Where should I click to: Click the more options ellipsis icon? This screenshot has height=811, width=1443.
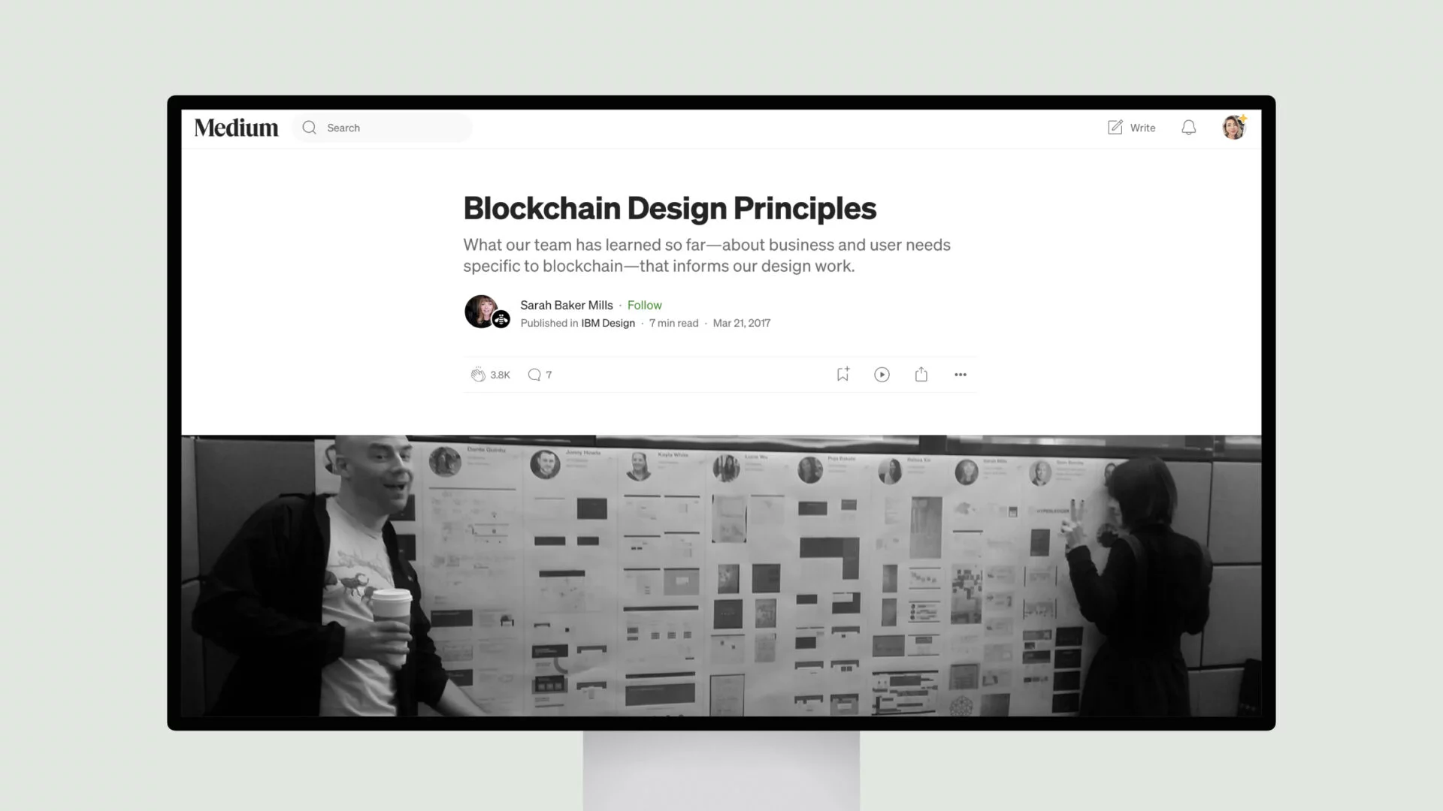(959, 374)
